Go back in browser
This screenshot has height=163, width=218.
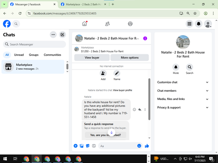[x=5, y=13]
